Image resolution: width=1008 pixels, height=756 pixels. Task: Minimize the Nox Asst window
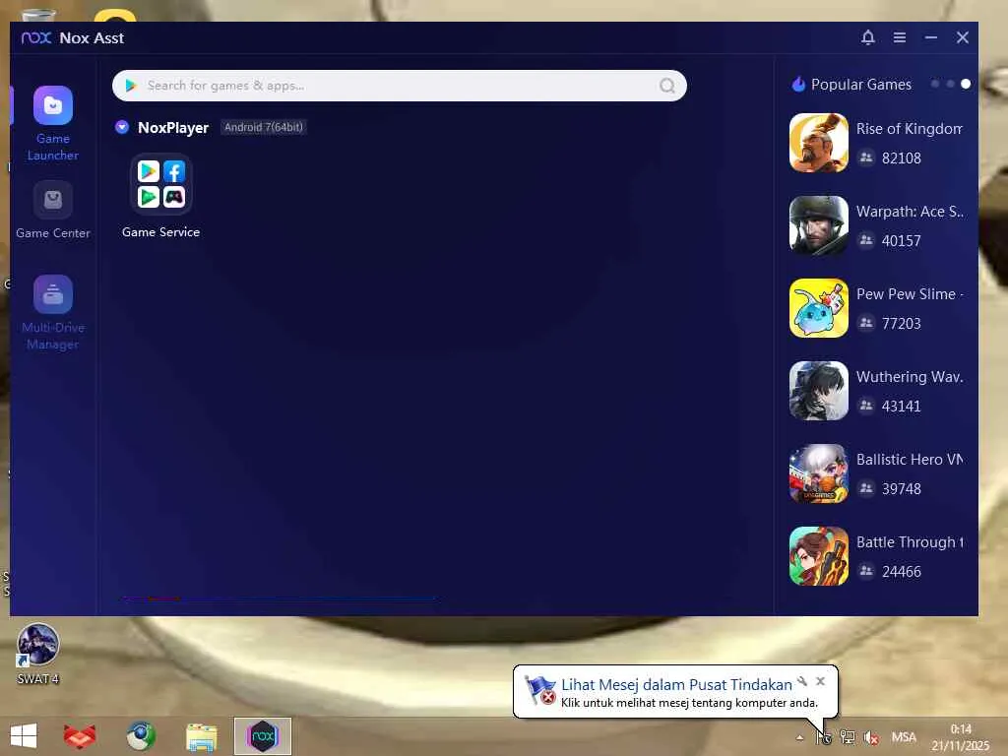pos(931,37)
